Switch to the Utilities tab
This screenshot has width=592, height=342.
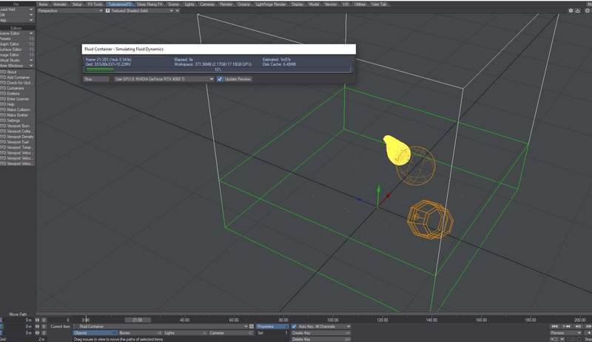click(x=360, y=4)
